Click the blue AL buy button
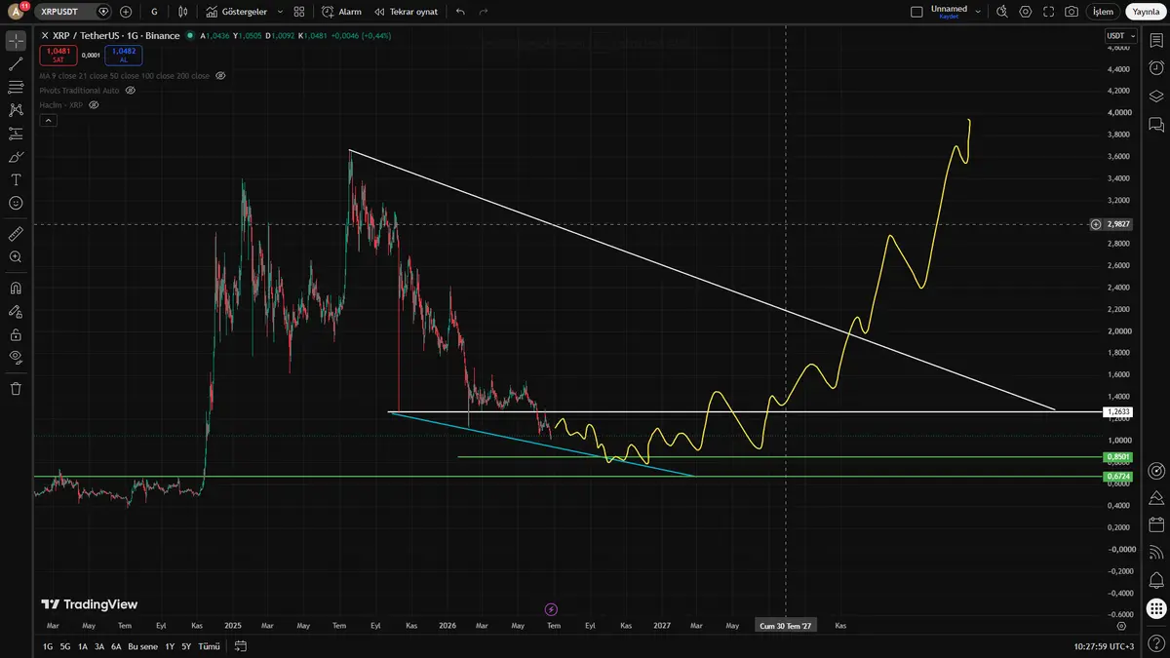Viewport: 1170px width, 658px height. click(x=124, y=55)
